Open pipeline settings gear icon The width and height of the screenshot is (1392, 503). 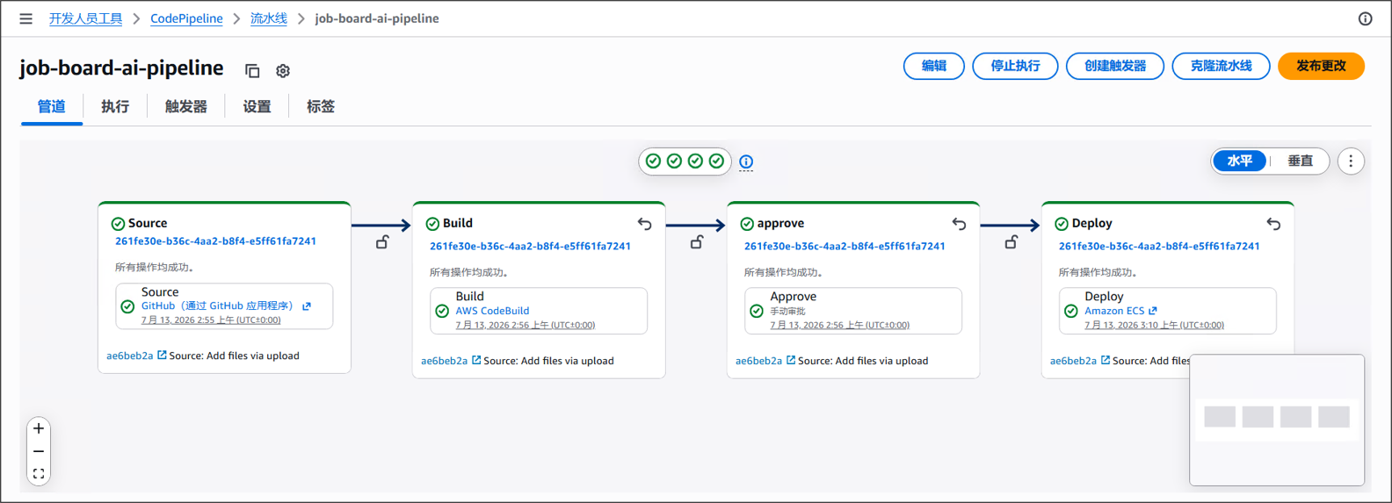tap(283, 71)
